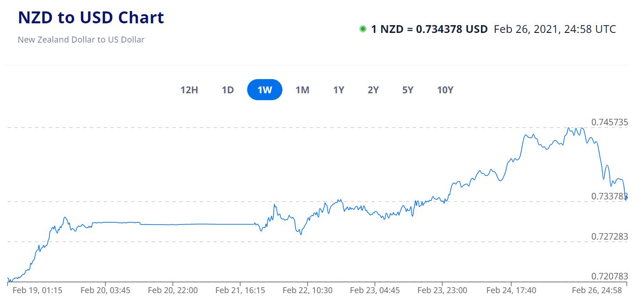633x300 pixels.
Task: Click the 0.733783 price axis label
Action: click(609, 196)
